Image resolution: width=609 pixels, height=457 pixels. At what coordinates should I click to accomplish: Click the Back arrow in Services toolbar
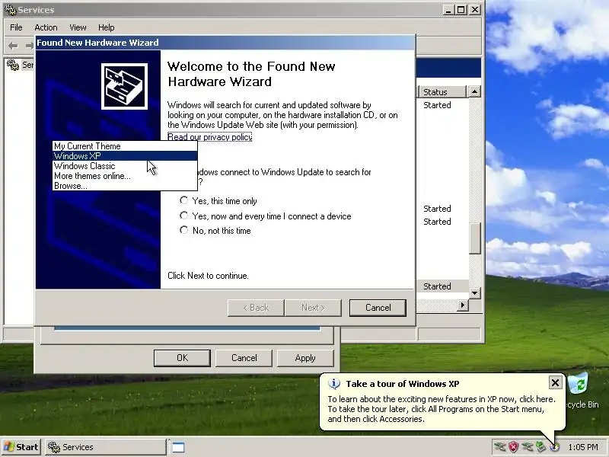pyautogui.click(x=13, y=46)
